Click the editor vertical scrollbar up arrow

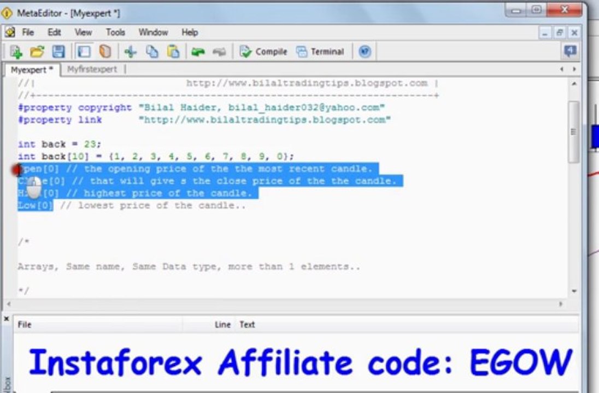click(x=574, y=84)
